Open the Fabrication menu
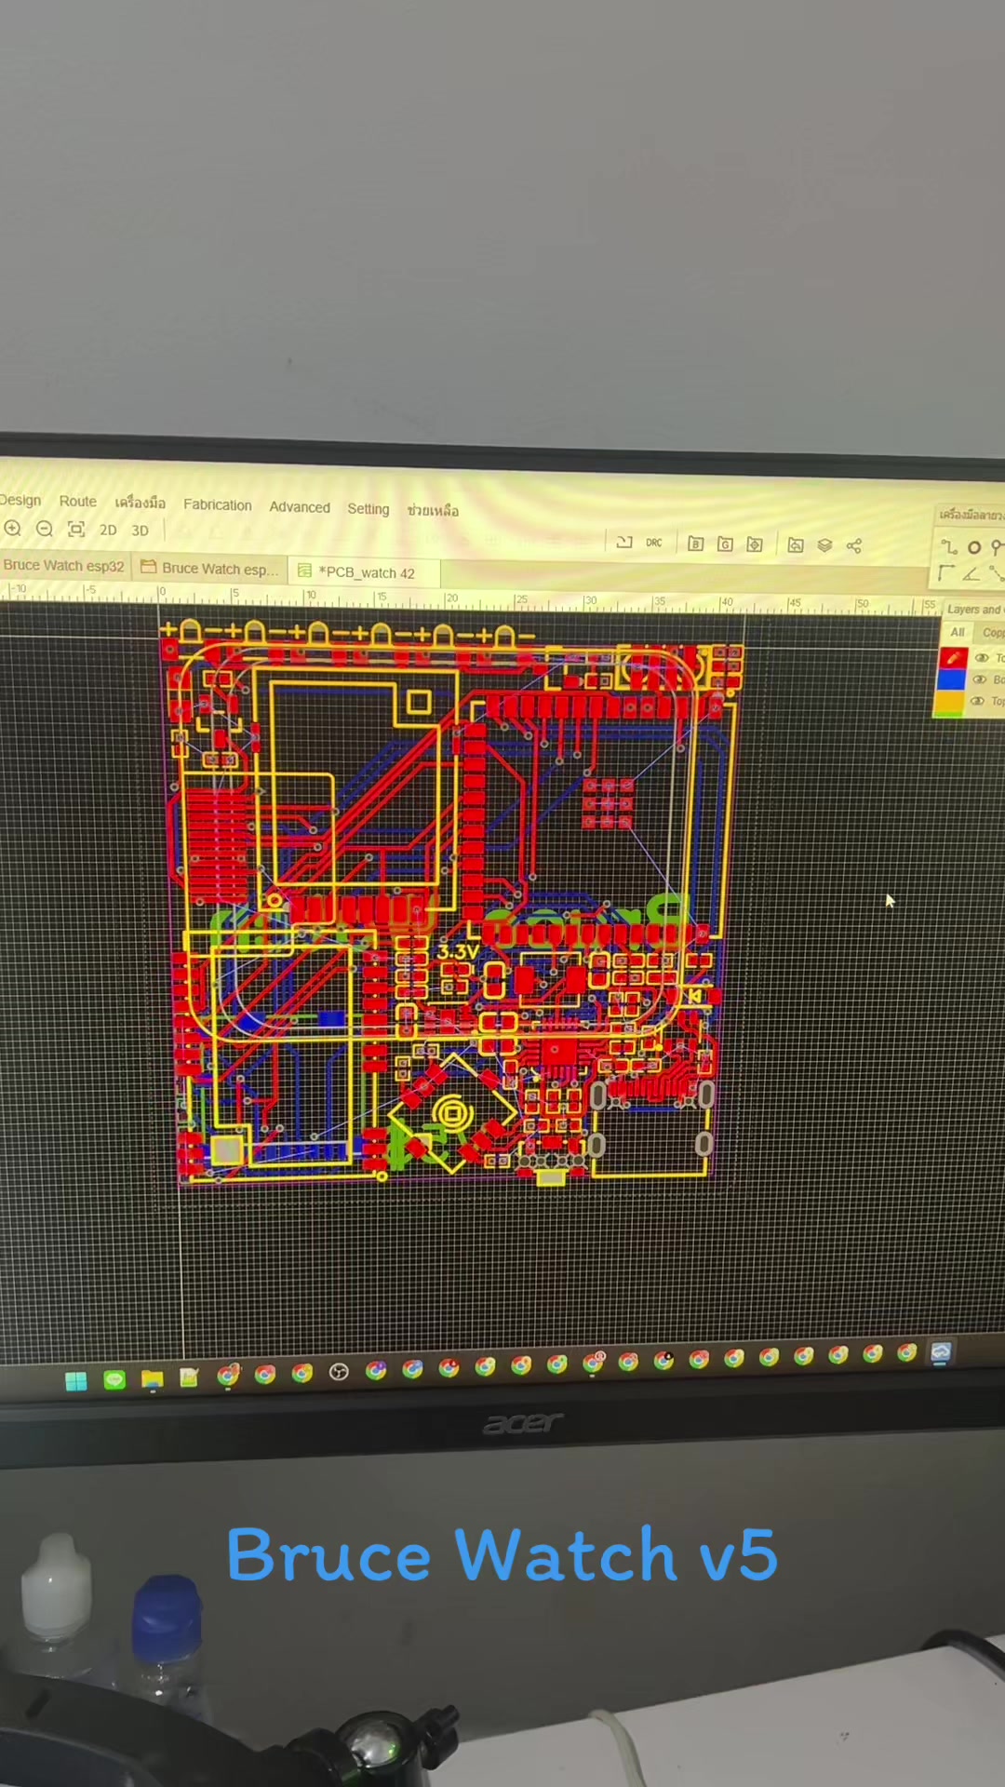 (218, 504)
